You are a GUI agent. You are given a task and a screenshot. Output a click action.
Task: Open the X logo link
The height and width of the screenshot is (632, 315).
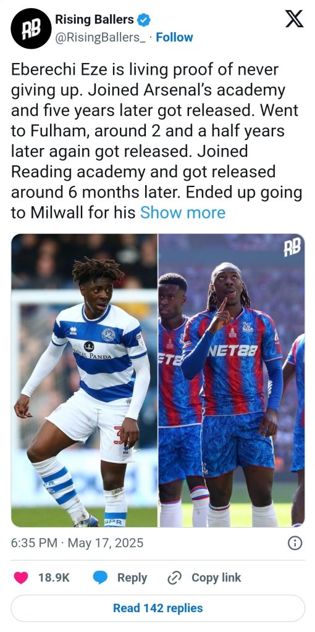(x=294, y=19)
